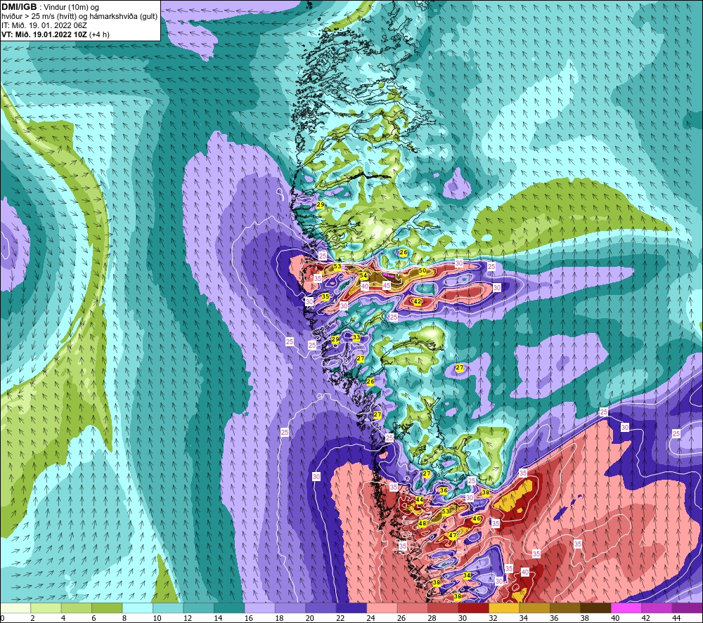Click legend swatch between 30 and 32
The image size is (703, 623).
coord(473,608)
